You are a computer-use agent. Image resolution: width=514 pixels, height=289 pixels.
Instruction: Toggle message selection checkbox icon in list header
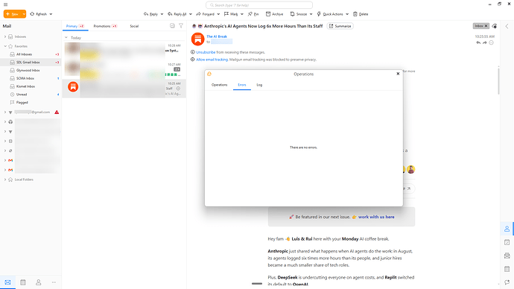point(172,25)
